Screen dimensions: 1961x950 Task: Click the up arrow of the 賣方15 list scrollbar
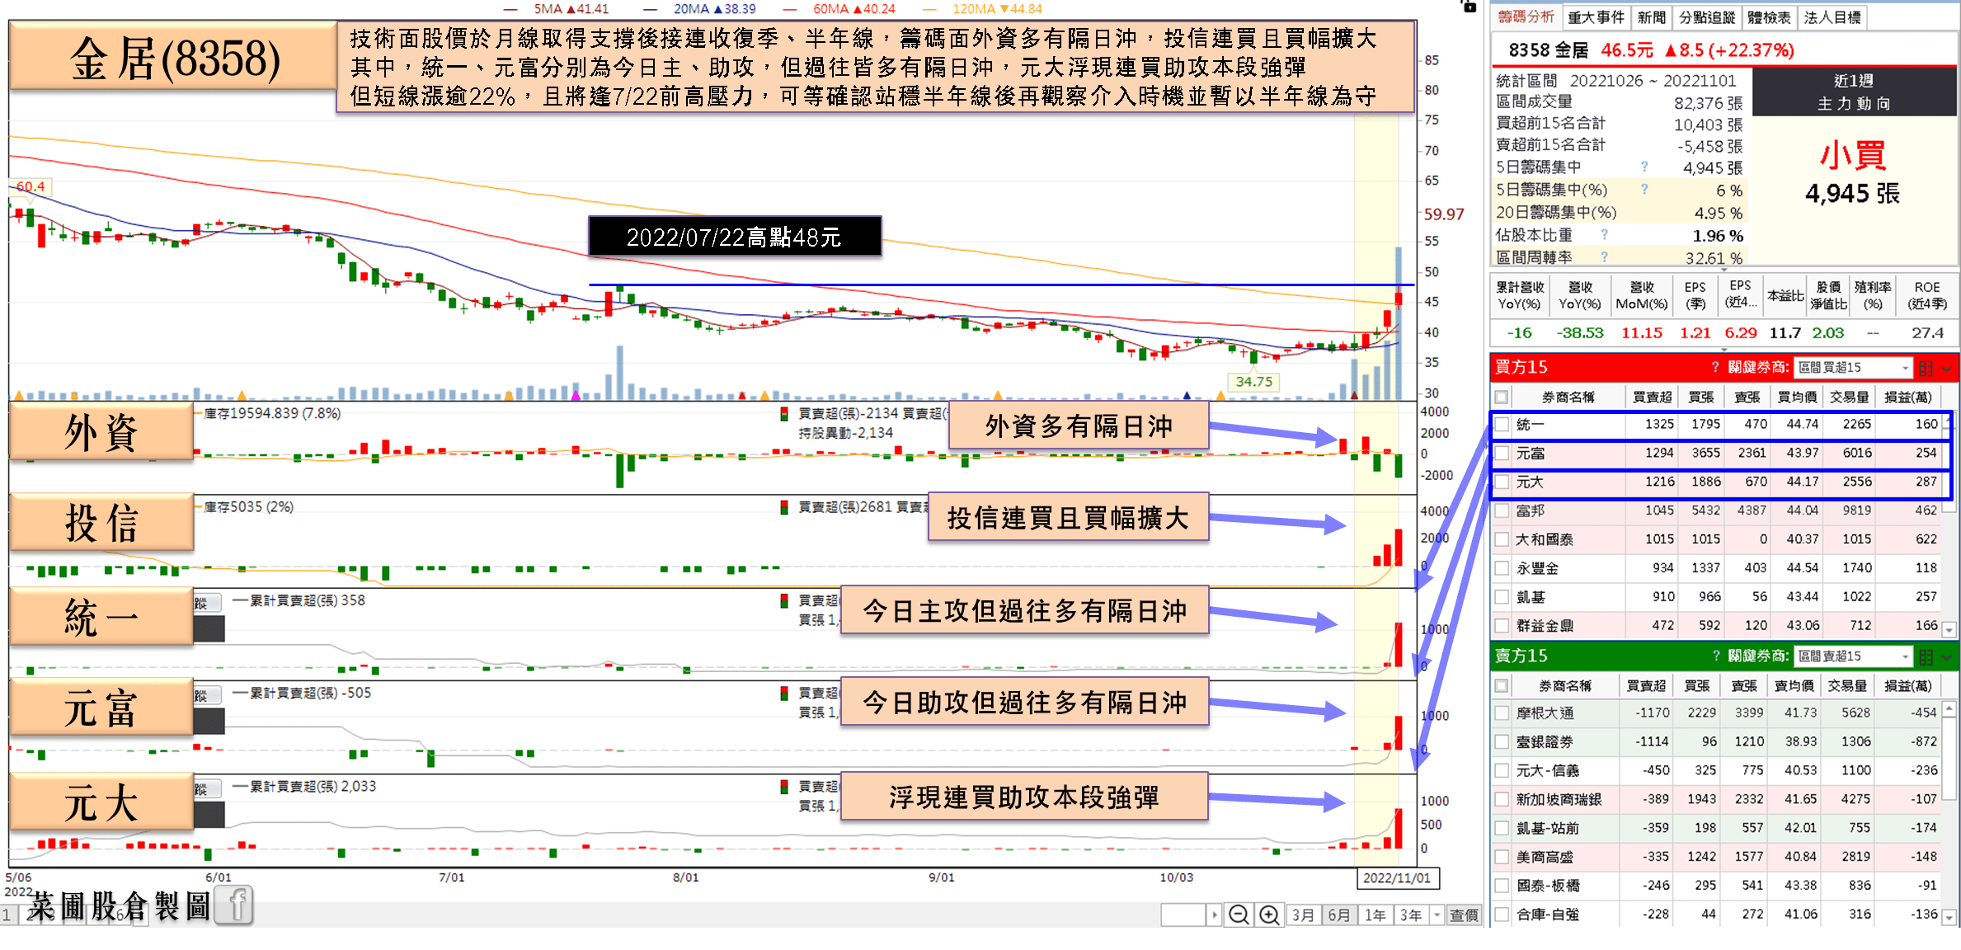coord(1949,708)
